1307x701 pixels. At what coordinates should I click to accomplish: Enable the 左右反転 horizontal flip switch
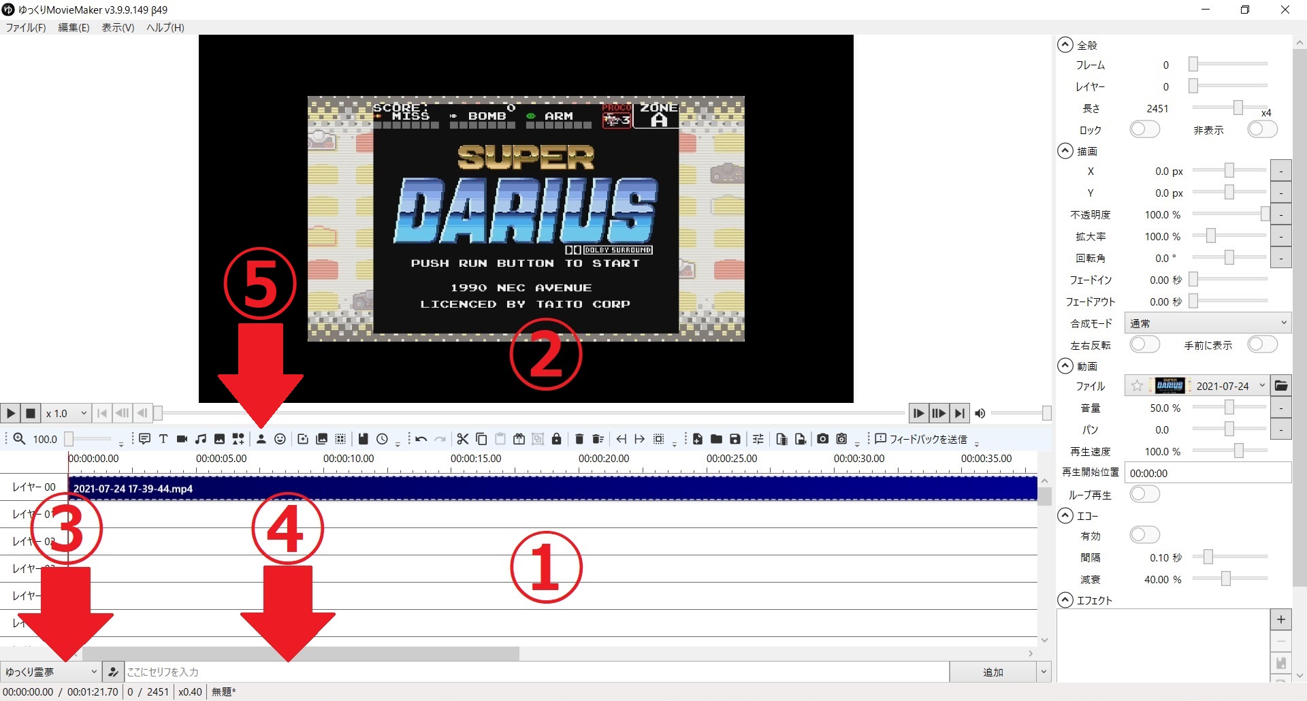click(x=1144, y=344)
